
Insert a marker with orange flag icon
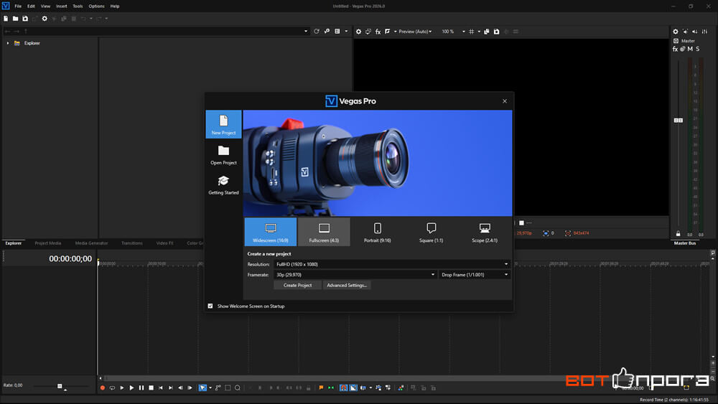click(x=321, y=388)
